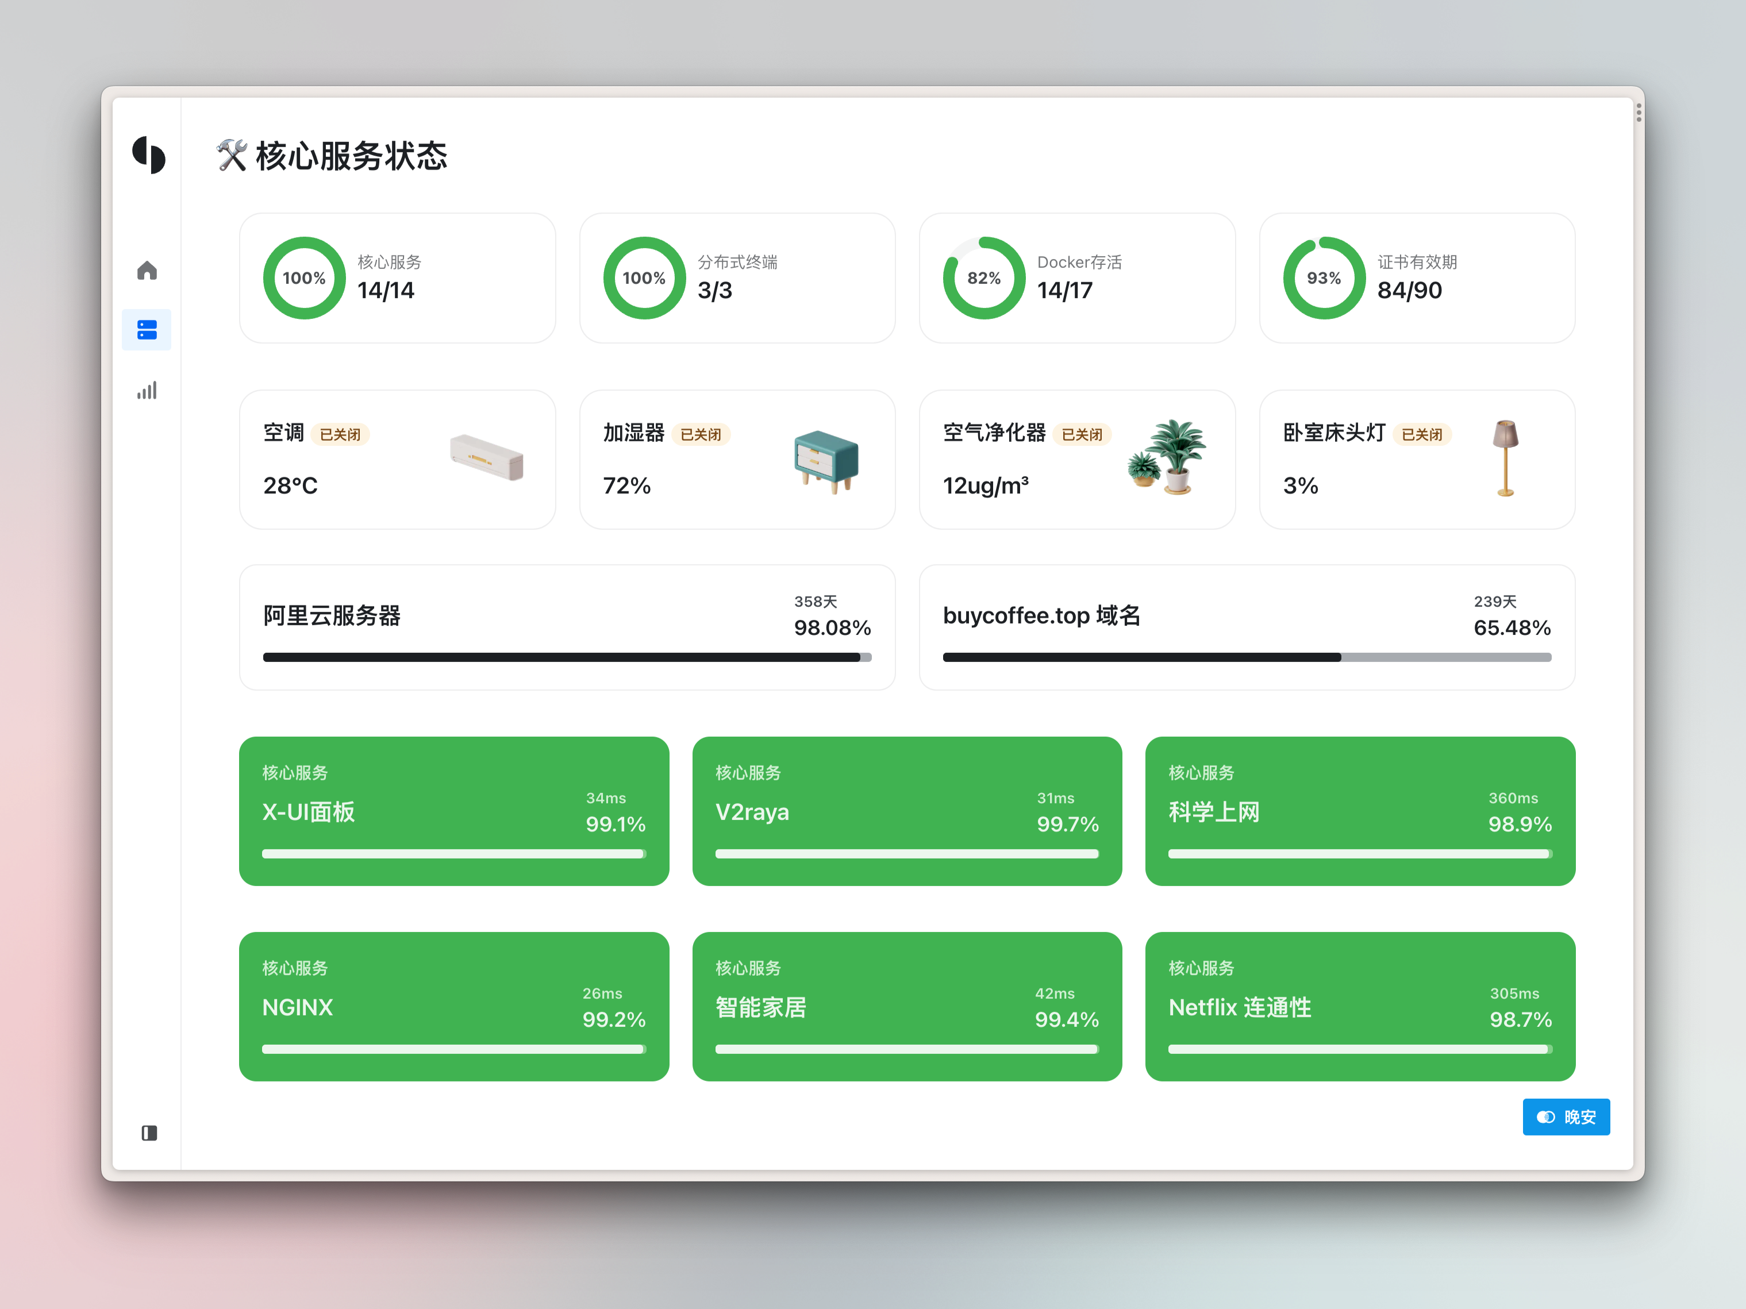
Task: Click the app logo at top-left
Action: click(148, 155)
